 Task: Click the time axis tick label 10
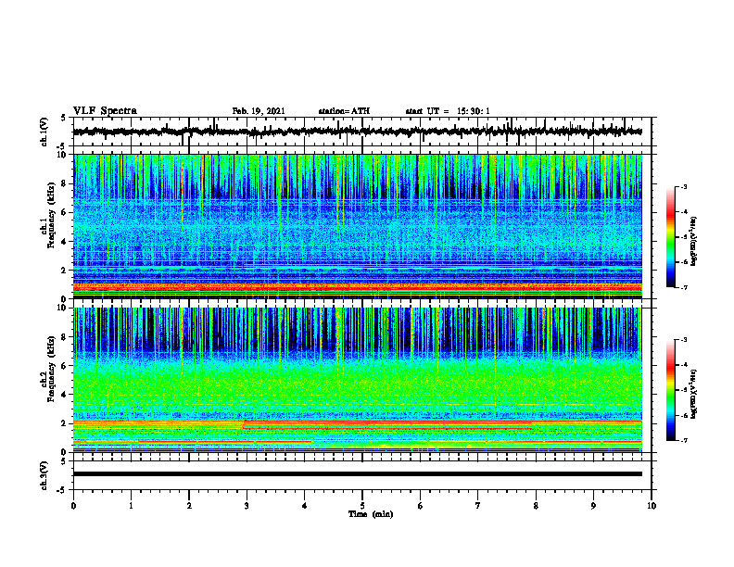(x=652, y=506)
